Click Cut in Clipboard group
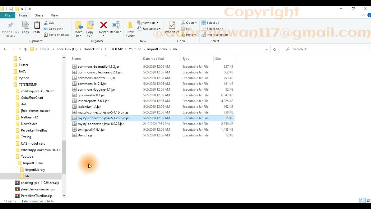The height and width of the screenshot is (209, 371). (x=49, y=23)
